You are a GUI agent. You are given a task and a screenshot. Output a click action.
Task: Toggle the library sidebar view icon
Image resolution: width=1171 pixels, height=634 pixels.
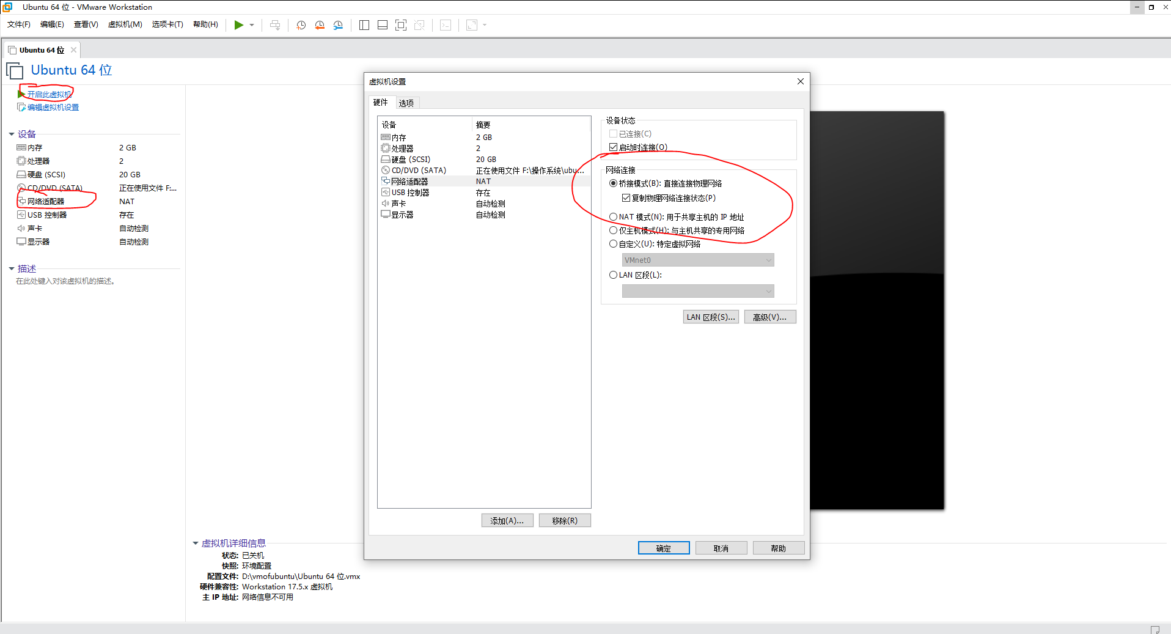click(364, 25)
